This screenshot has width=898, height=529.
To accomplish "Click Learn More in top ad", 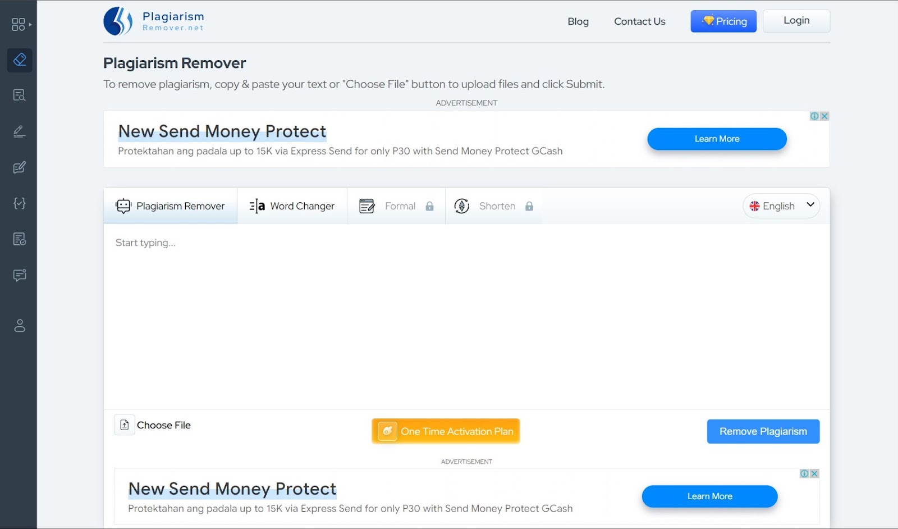I will pyautogui.click(x=717, y=139).
